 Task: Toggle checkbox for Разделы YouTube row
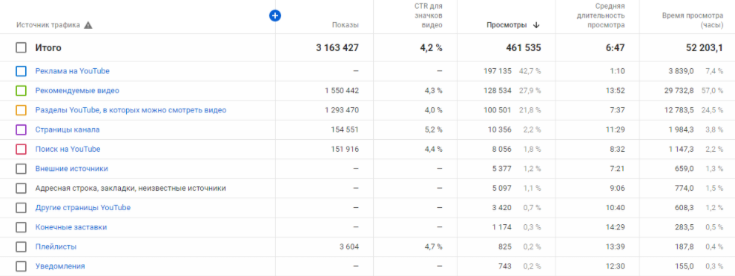[x=21, y=110]
